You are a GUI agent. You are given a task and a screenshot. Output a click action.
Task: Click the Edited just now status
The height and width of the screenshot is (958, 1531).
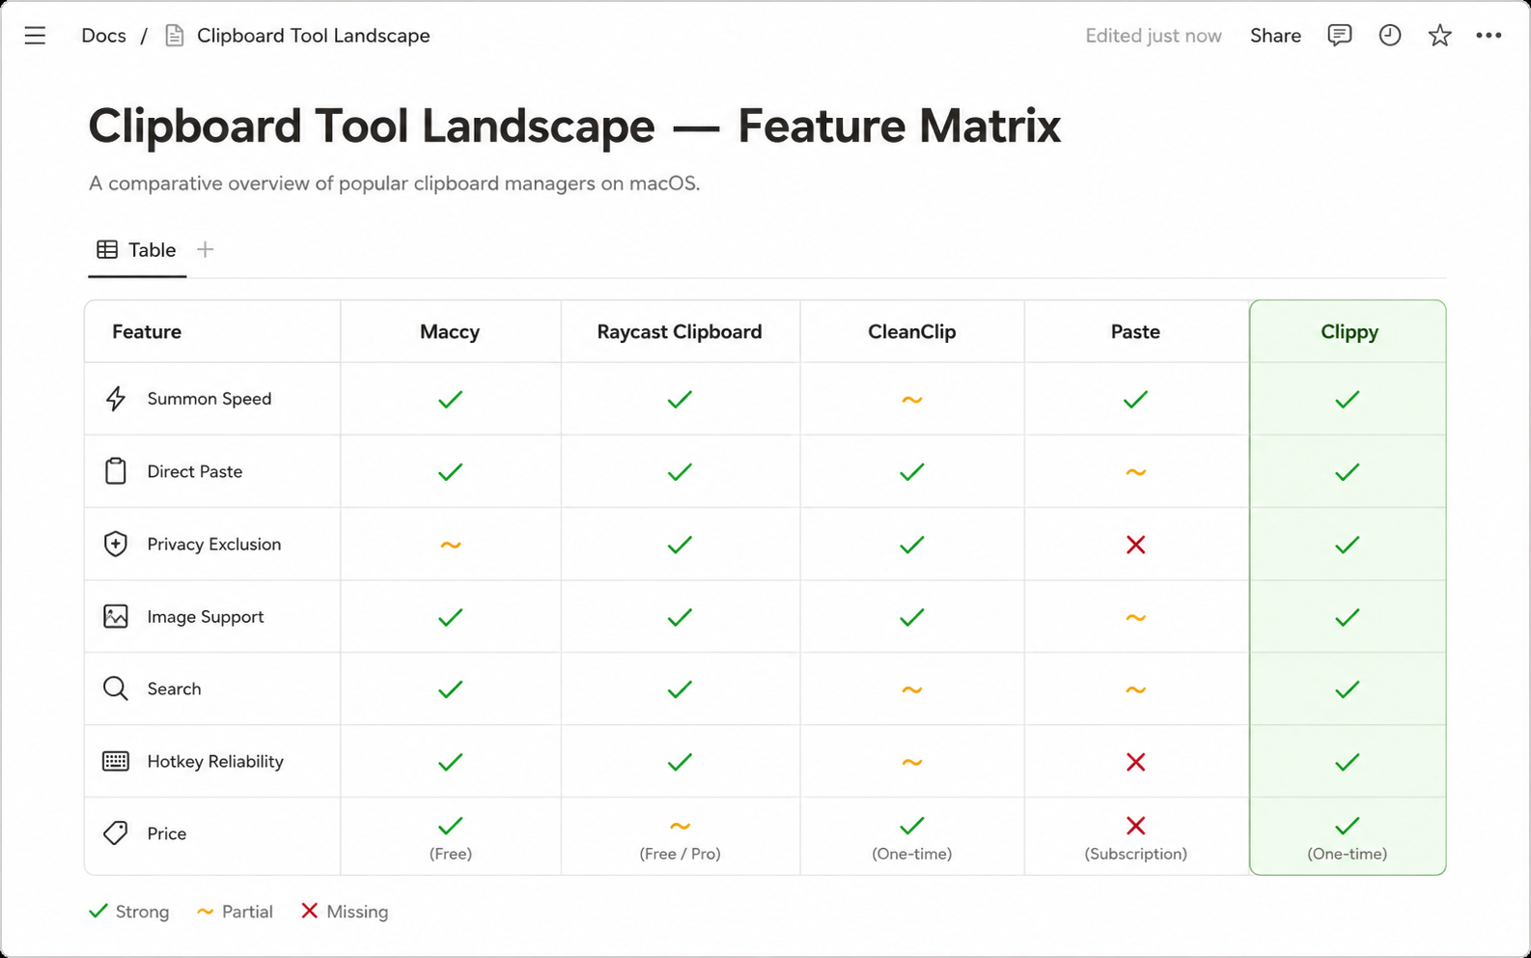[x=1154, y=36]
